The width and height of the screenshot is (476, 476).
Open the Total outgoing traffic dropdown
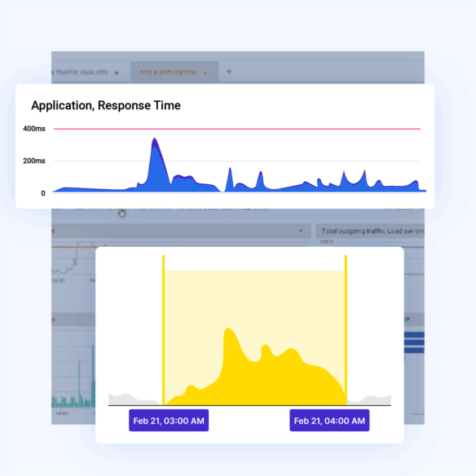coord(370,231)
